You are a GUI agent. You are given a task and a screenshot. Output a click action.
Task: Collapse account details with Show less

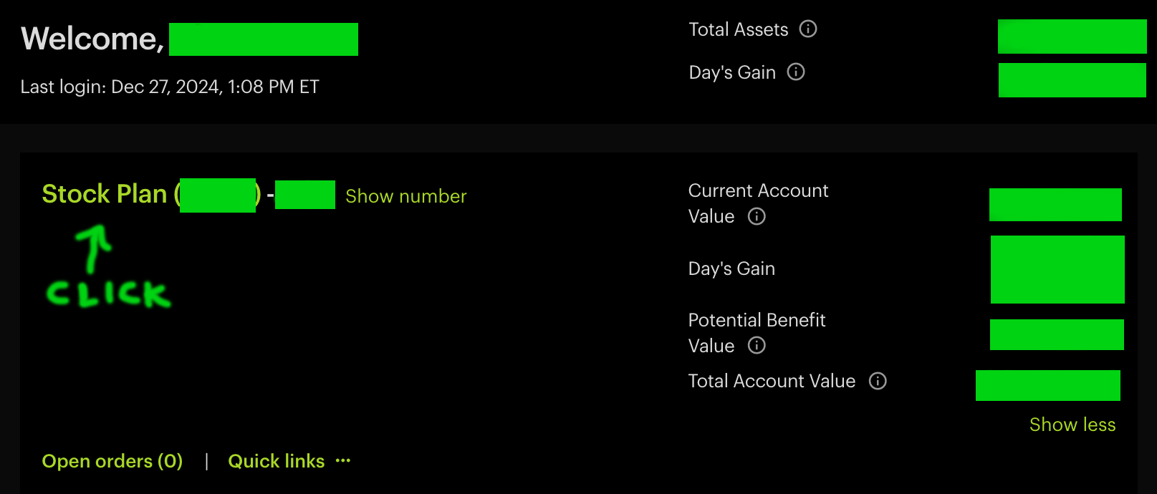click(x=1072, y=425)
